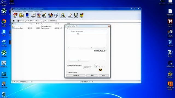
Task: Click the Test archive icon
Action: coord(27,16)
